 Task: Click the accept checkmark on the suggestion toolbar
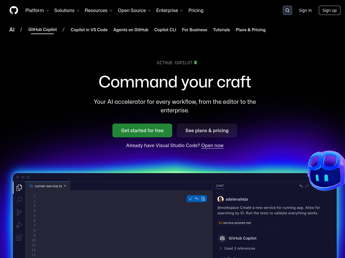pos(190,198)
